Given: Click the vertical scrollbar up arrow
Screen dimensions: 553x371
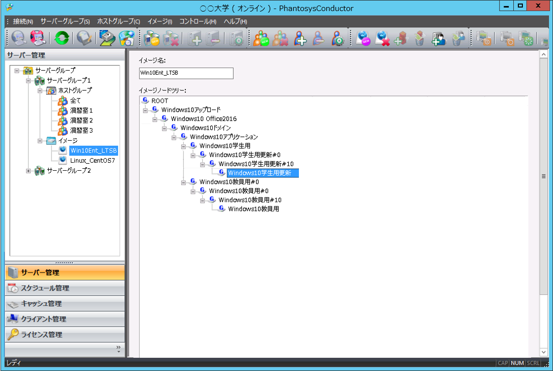Looking at the screenshot, I should [x=543, y=54].
